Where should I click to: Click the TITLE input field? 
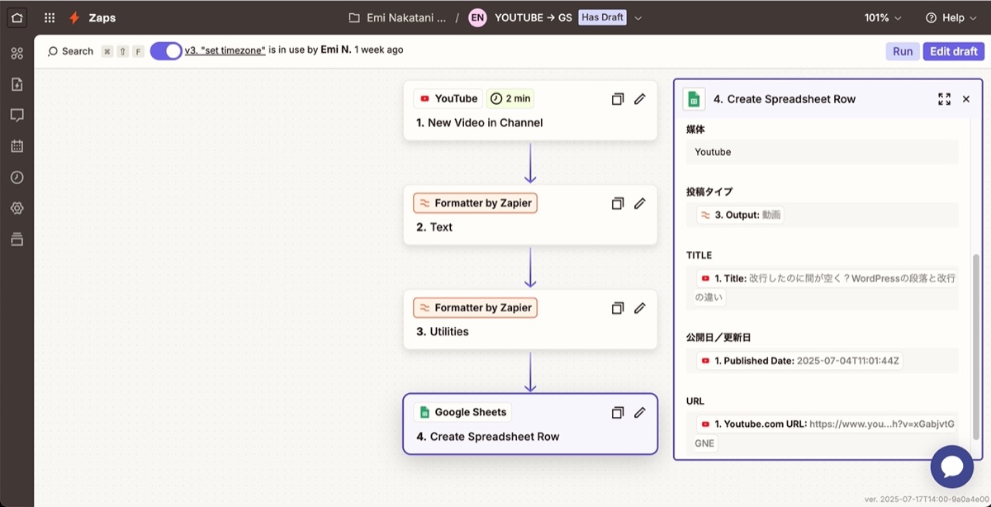pyautogui.click(x=822, y=287)
